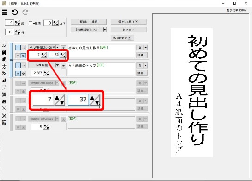This screenshot has width=252, height=181.
Task: Click 詳細... button in A4紙面のトップ row
Action: [x=142, y=73]
